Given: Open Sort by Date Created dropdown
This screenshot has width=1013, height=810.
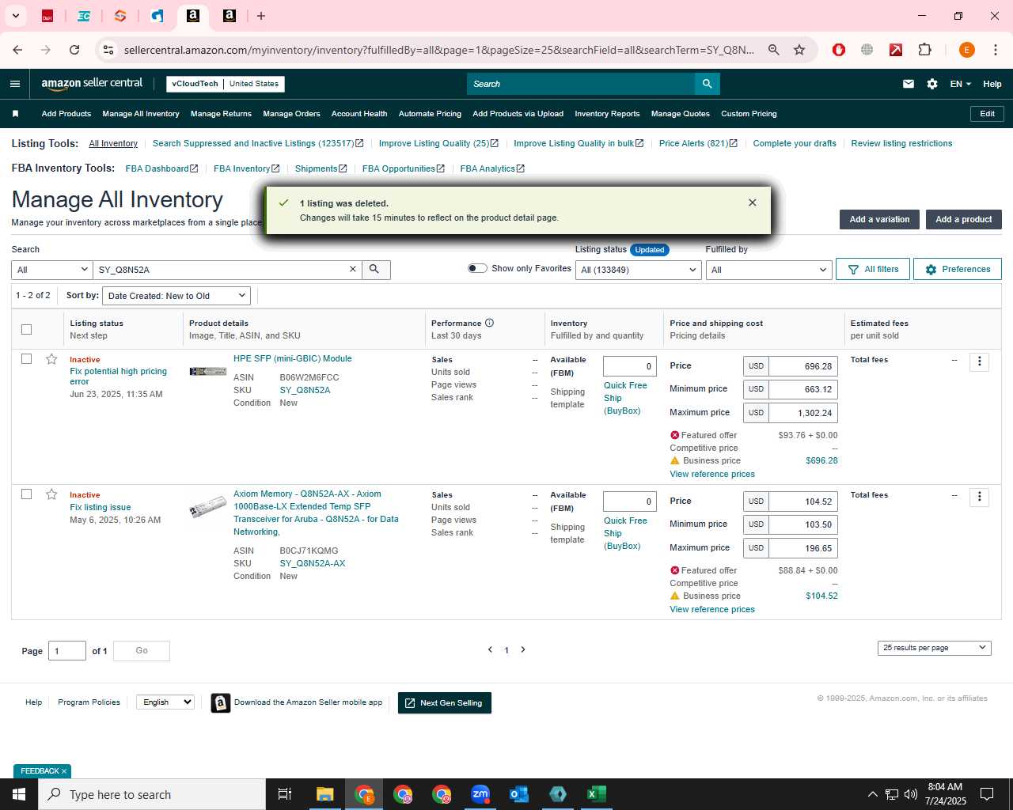Looking at the screenshot, I should tap(177, 296).
